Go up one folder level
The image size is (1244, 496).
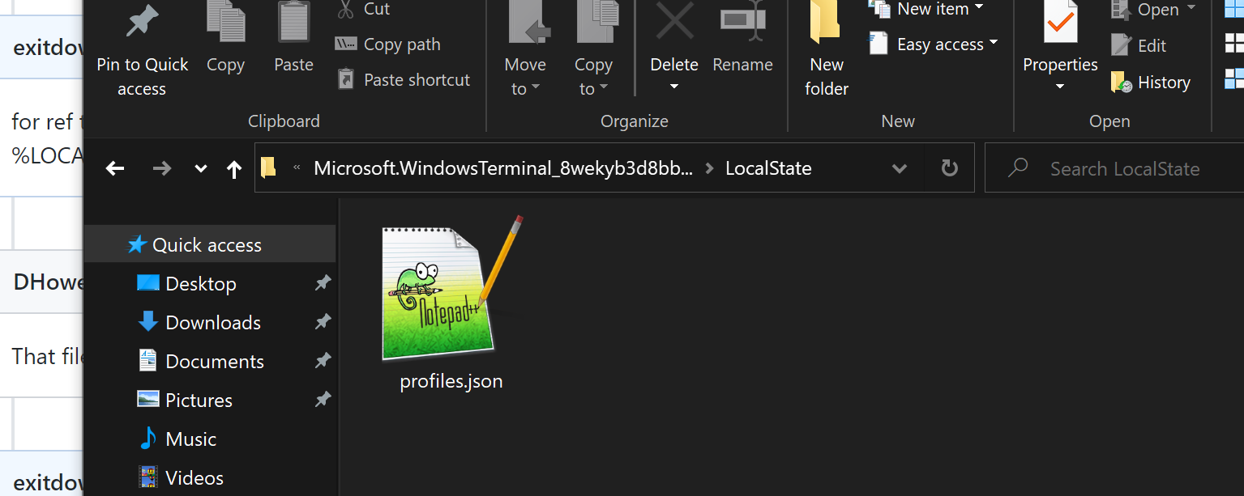click(x=234, y=168)
